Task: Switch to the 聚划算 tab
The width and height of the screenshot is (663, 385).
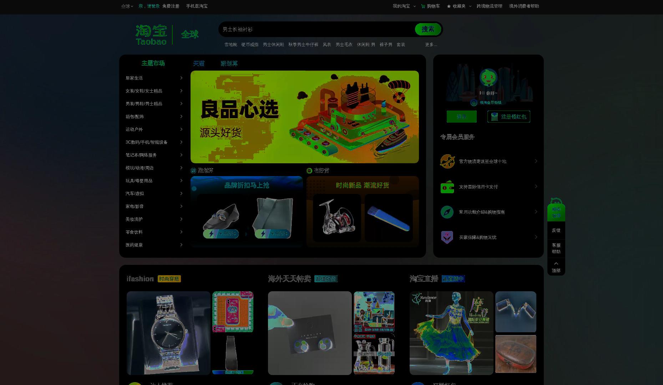Action: (x=229, y=63)
